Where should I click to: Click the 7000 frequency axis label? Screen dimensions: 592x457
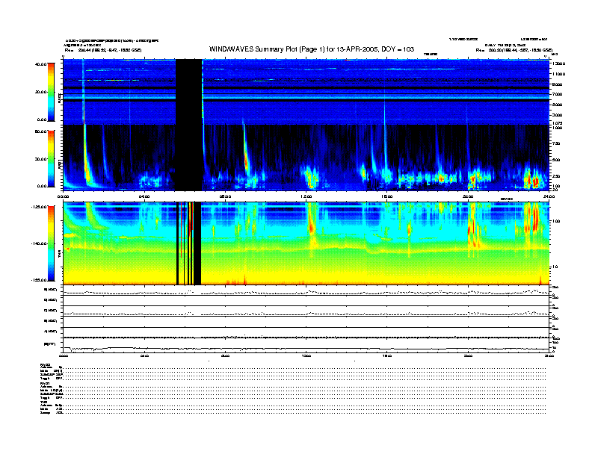coord(558,94)
